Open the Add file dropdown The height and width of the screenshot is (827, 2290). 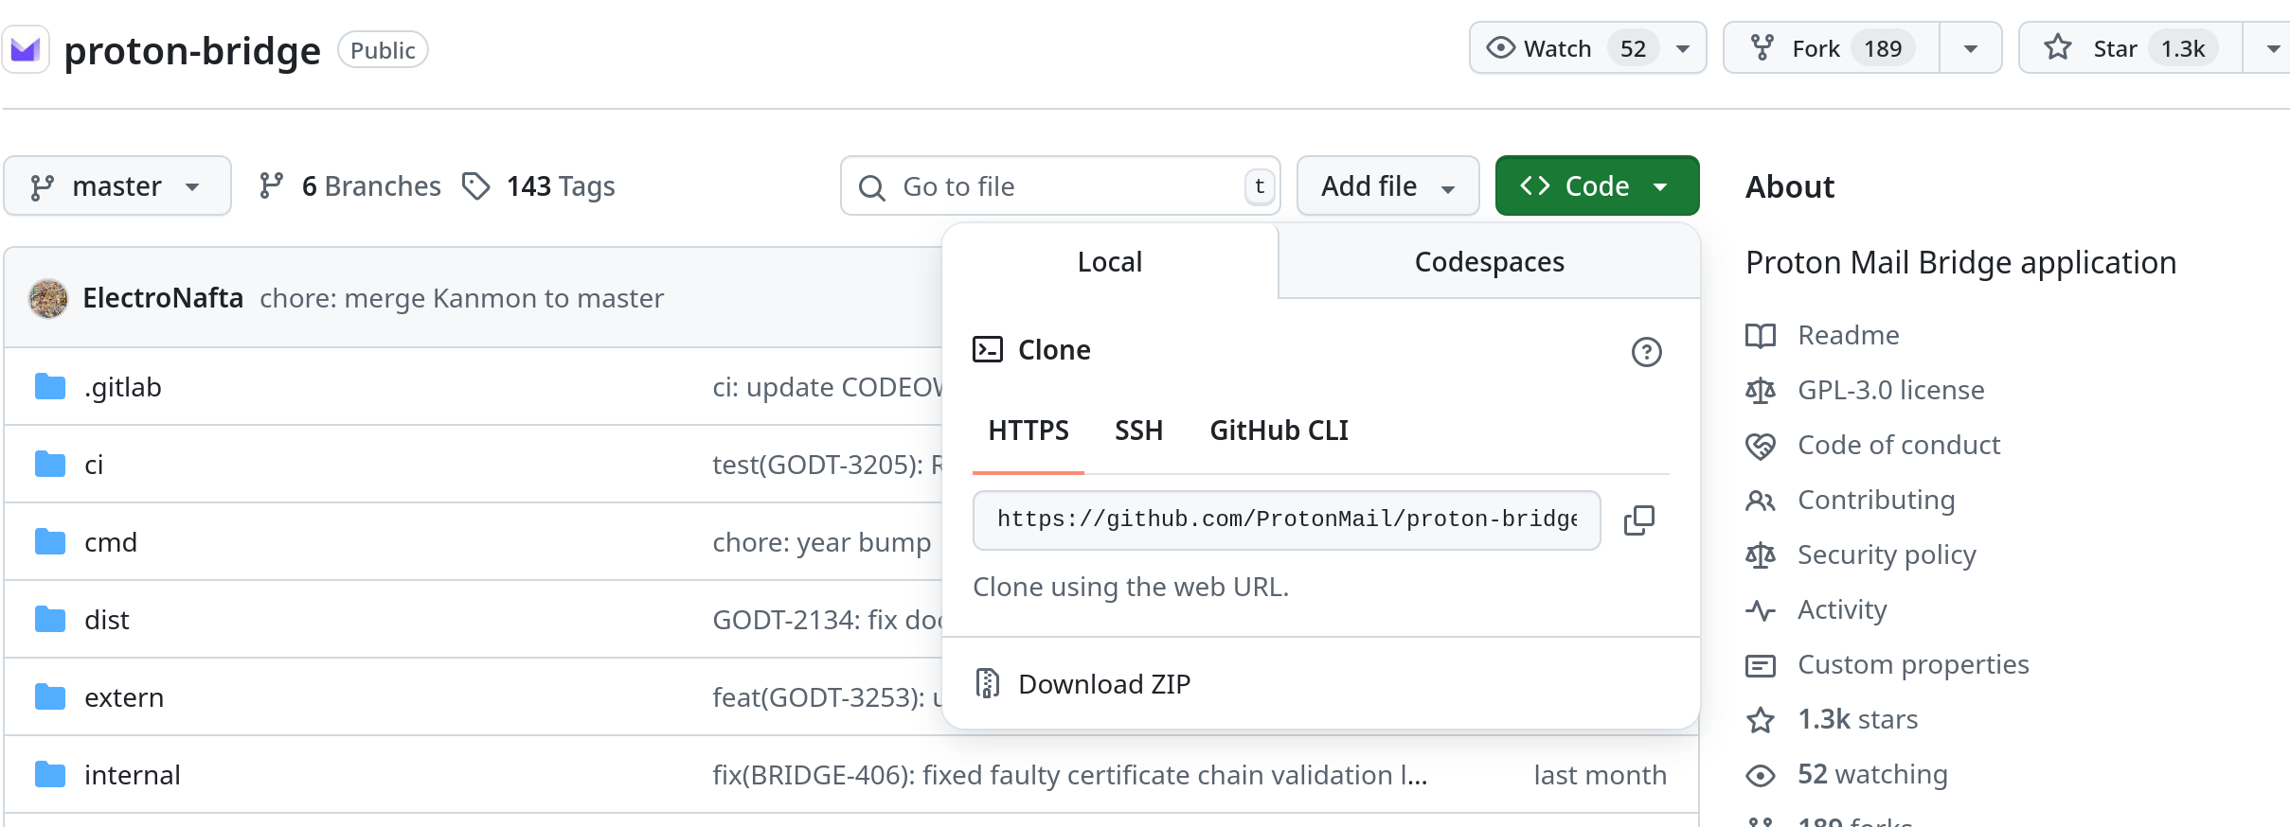click(1387, 186)
